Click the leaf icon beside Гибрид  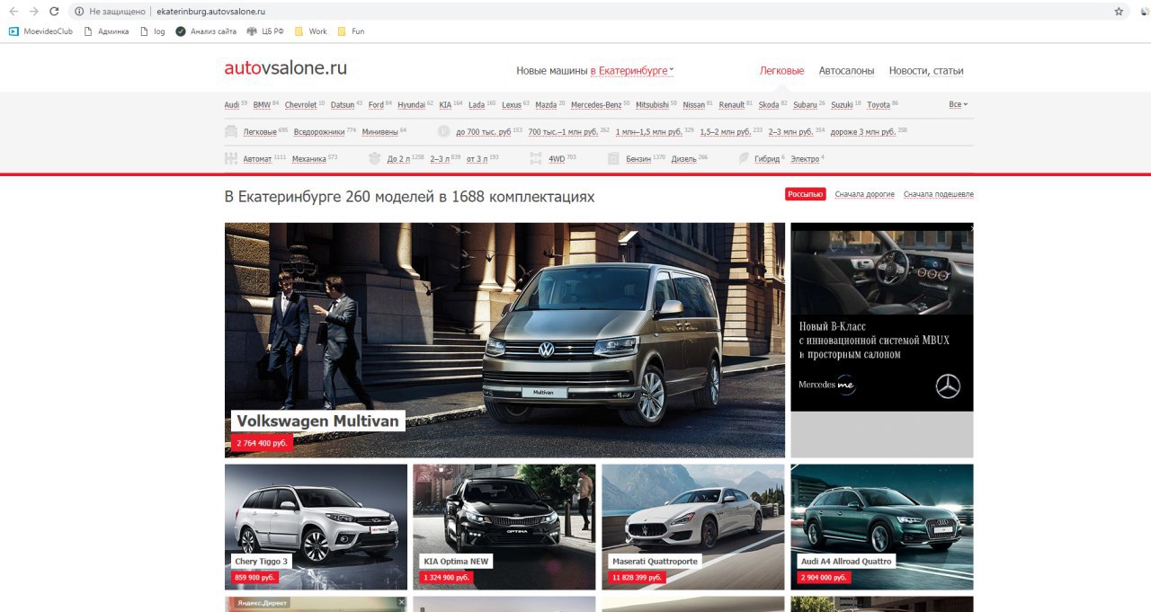coord(743,159)
